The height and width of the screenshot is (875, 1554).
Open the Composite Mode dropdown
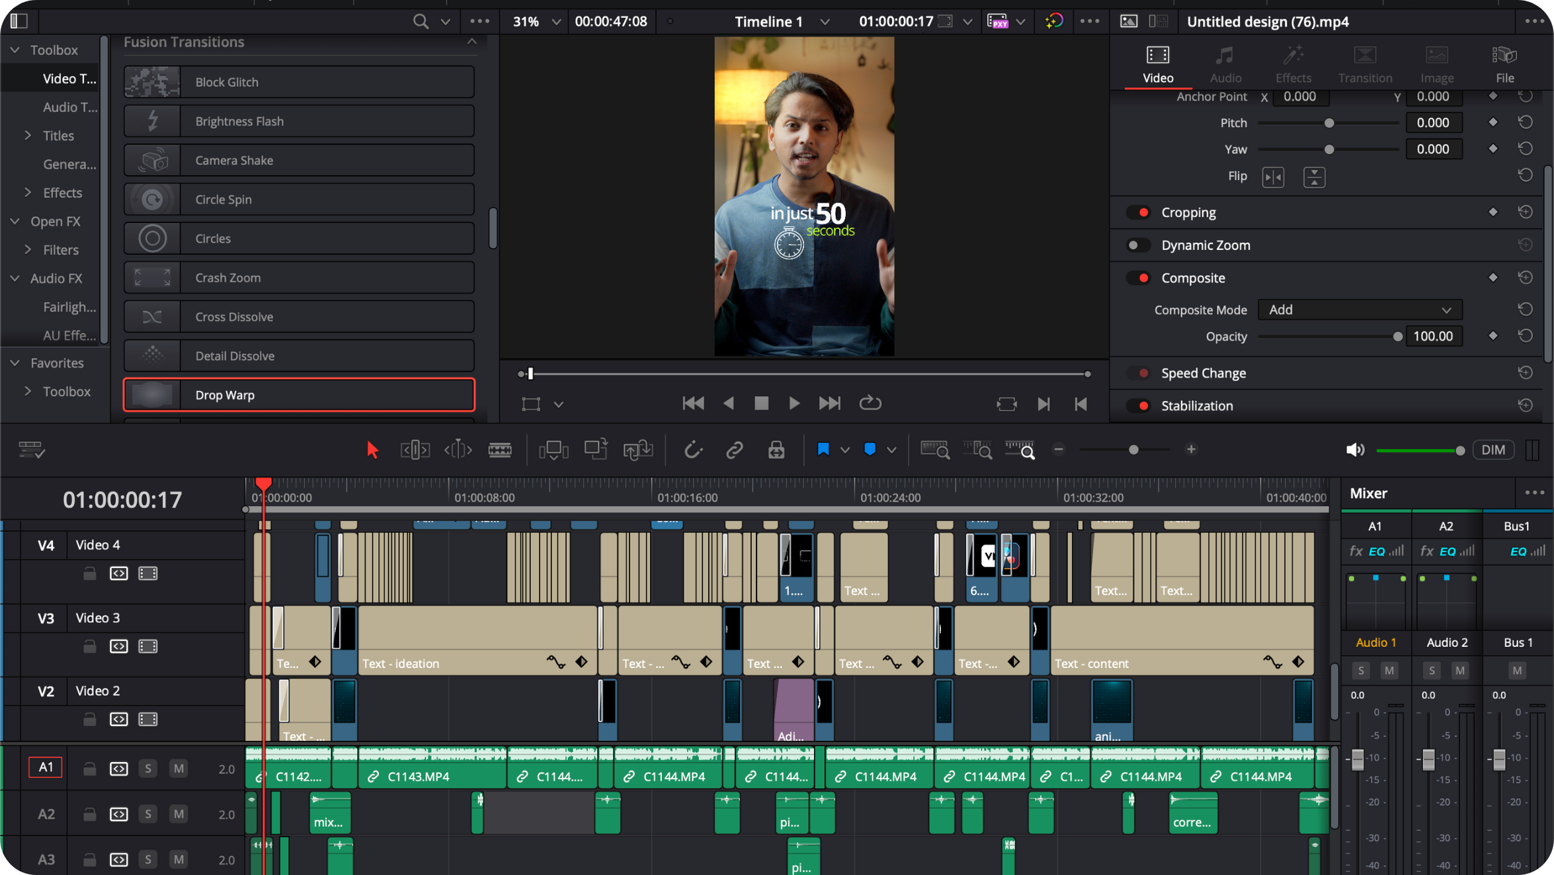pyautogui.click(x=1360, y=310)
